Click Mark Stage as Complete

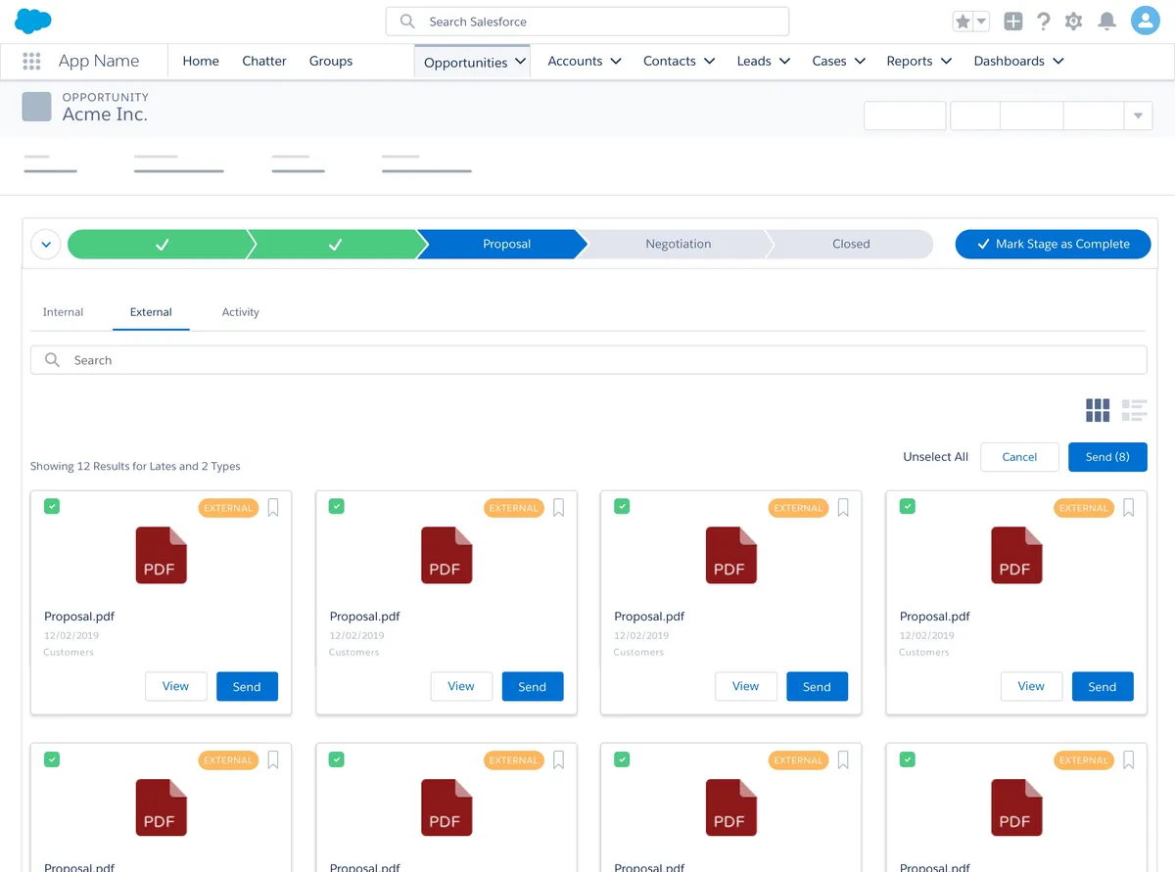pyautogui.click(x=1053, y=245)
